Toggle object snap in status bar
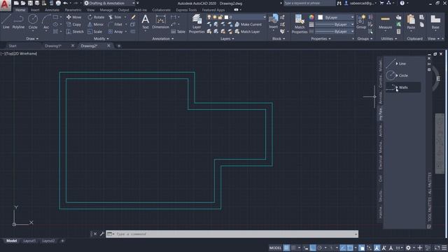Viewport: 448px width, 252px height. pos(350,248)
